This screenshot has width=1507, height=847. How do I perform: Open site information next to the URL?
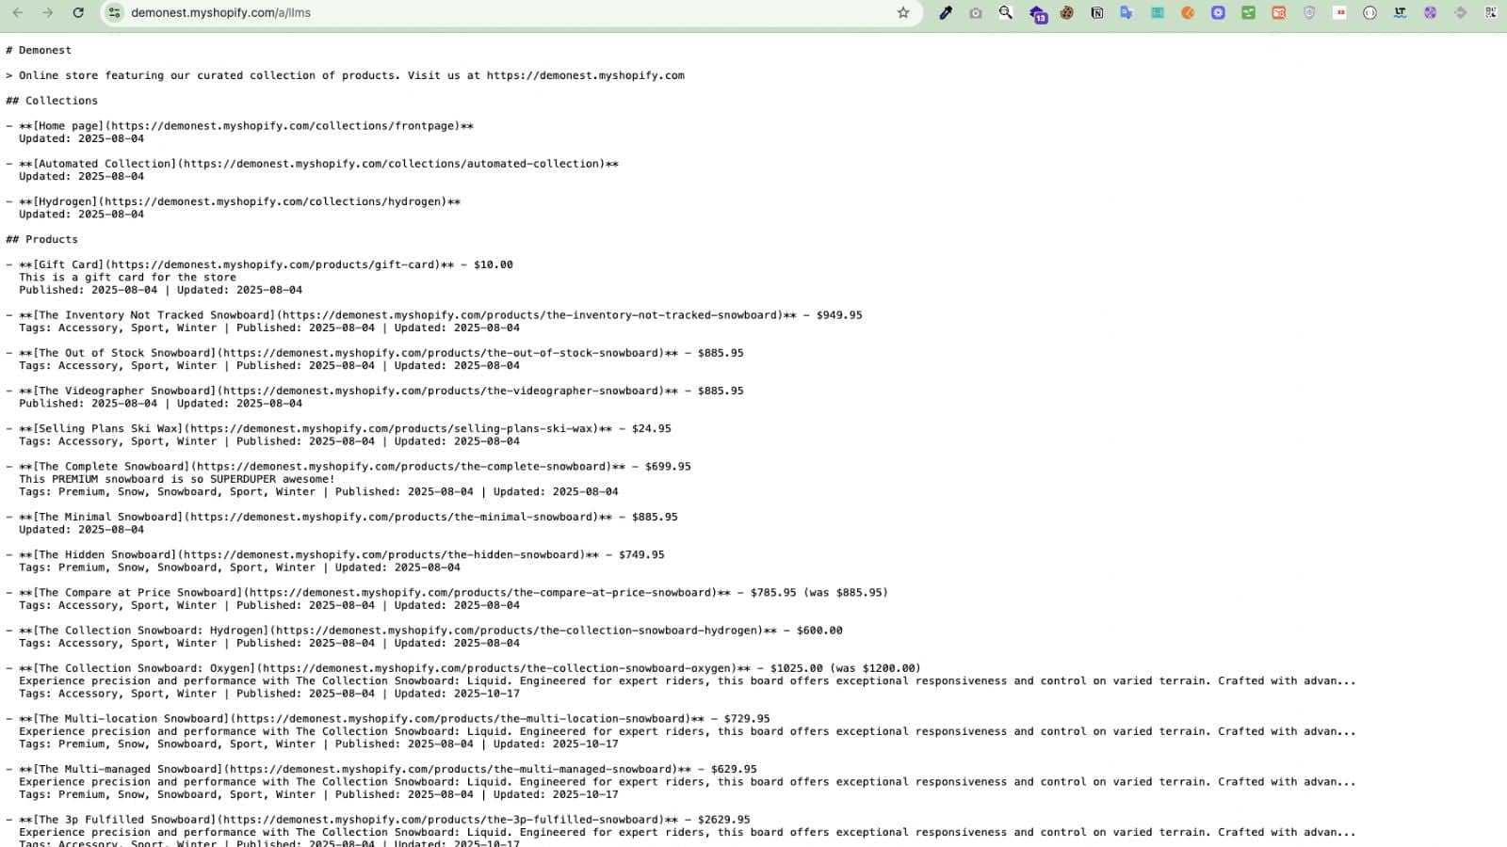click(114, 13)
